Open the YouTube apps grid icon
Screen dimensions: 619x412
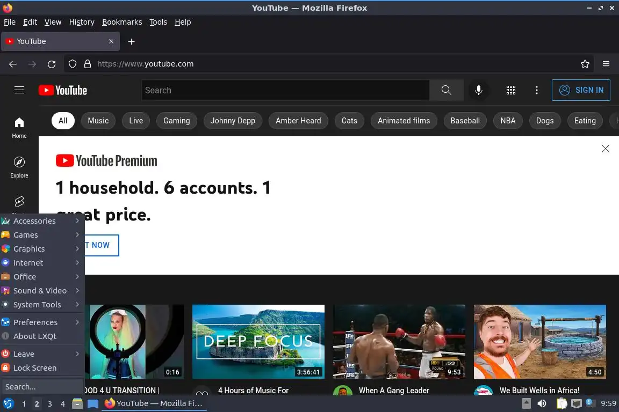[x=511, y=90]
